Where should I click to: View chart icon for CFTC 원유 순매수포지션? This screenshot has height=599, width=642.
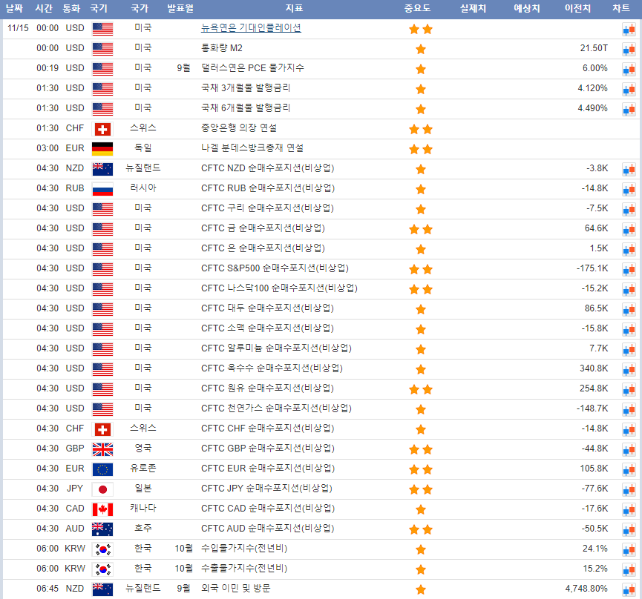(x=629, y=389)
